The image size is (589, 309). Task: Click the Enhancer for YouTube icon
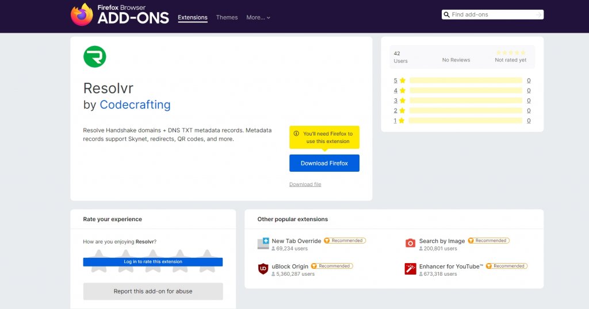click(410, 269)
